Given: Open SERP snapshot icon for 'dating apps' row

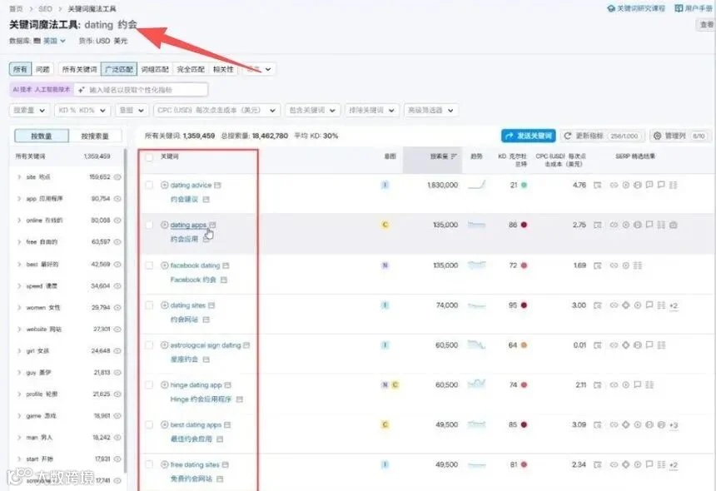Looking at the screenshot, I should [x=597, y=225].
